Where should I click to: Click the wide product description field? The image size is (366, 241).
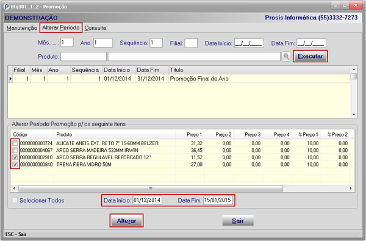pos(194,57)
